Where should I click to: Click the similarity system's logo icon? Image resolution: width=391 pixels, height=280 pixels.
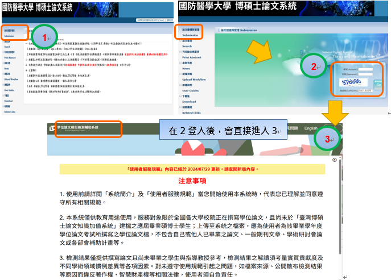point(52,128)
